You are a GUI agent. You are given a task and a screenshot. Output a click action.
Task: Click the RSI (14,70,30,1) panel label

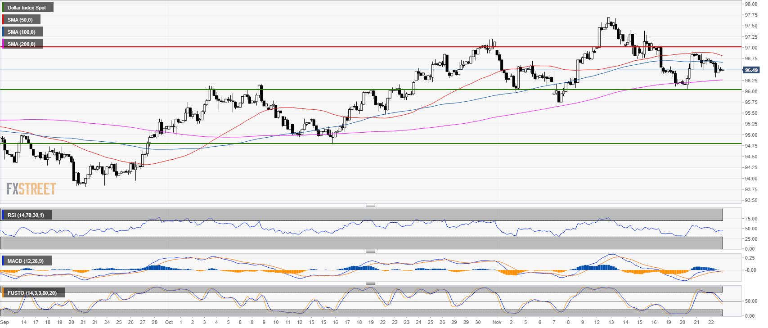click(26, 215)
